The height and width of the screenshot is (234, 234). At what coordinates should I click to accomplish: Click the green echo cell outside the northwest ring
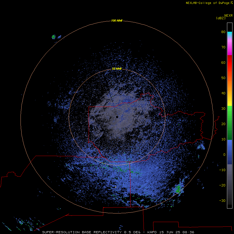coord(54,37)
